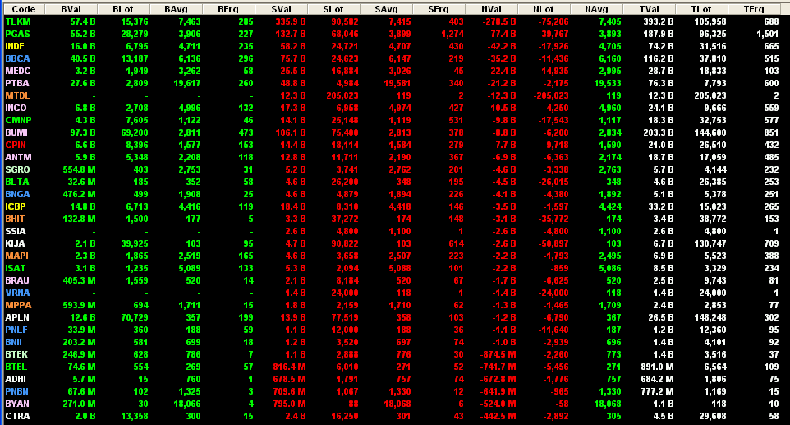Select the PGAS stock code
The image size is (790, 425).
pos(17,34)
